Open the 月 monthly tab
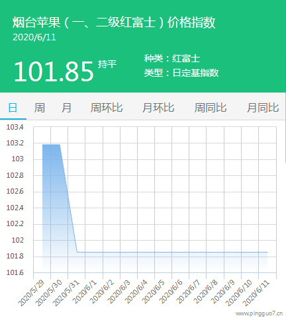286x320 pixels. pyautogui.click(x=66, y=108)
